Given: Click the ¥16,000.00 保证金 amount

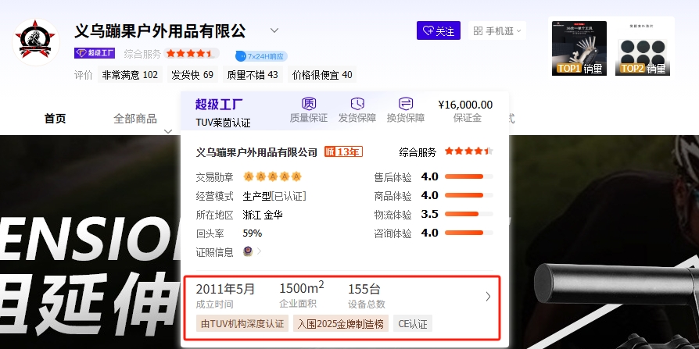Looking at the screenshot, I should [x=465, y=105].
